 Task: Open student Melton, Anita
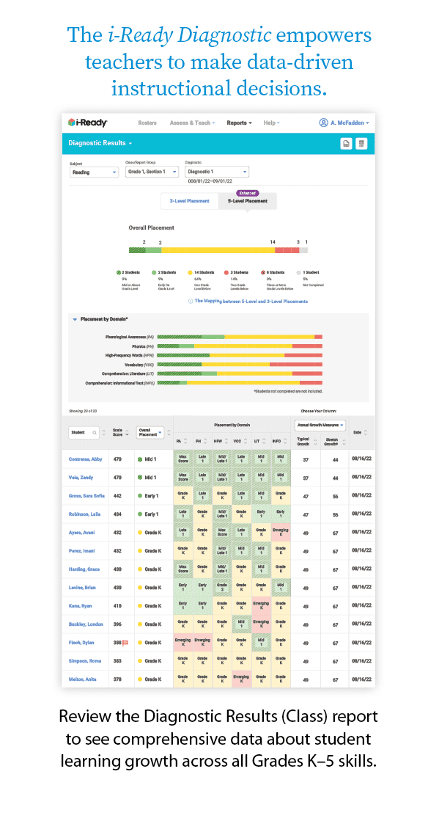[x=82, y=679]
